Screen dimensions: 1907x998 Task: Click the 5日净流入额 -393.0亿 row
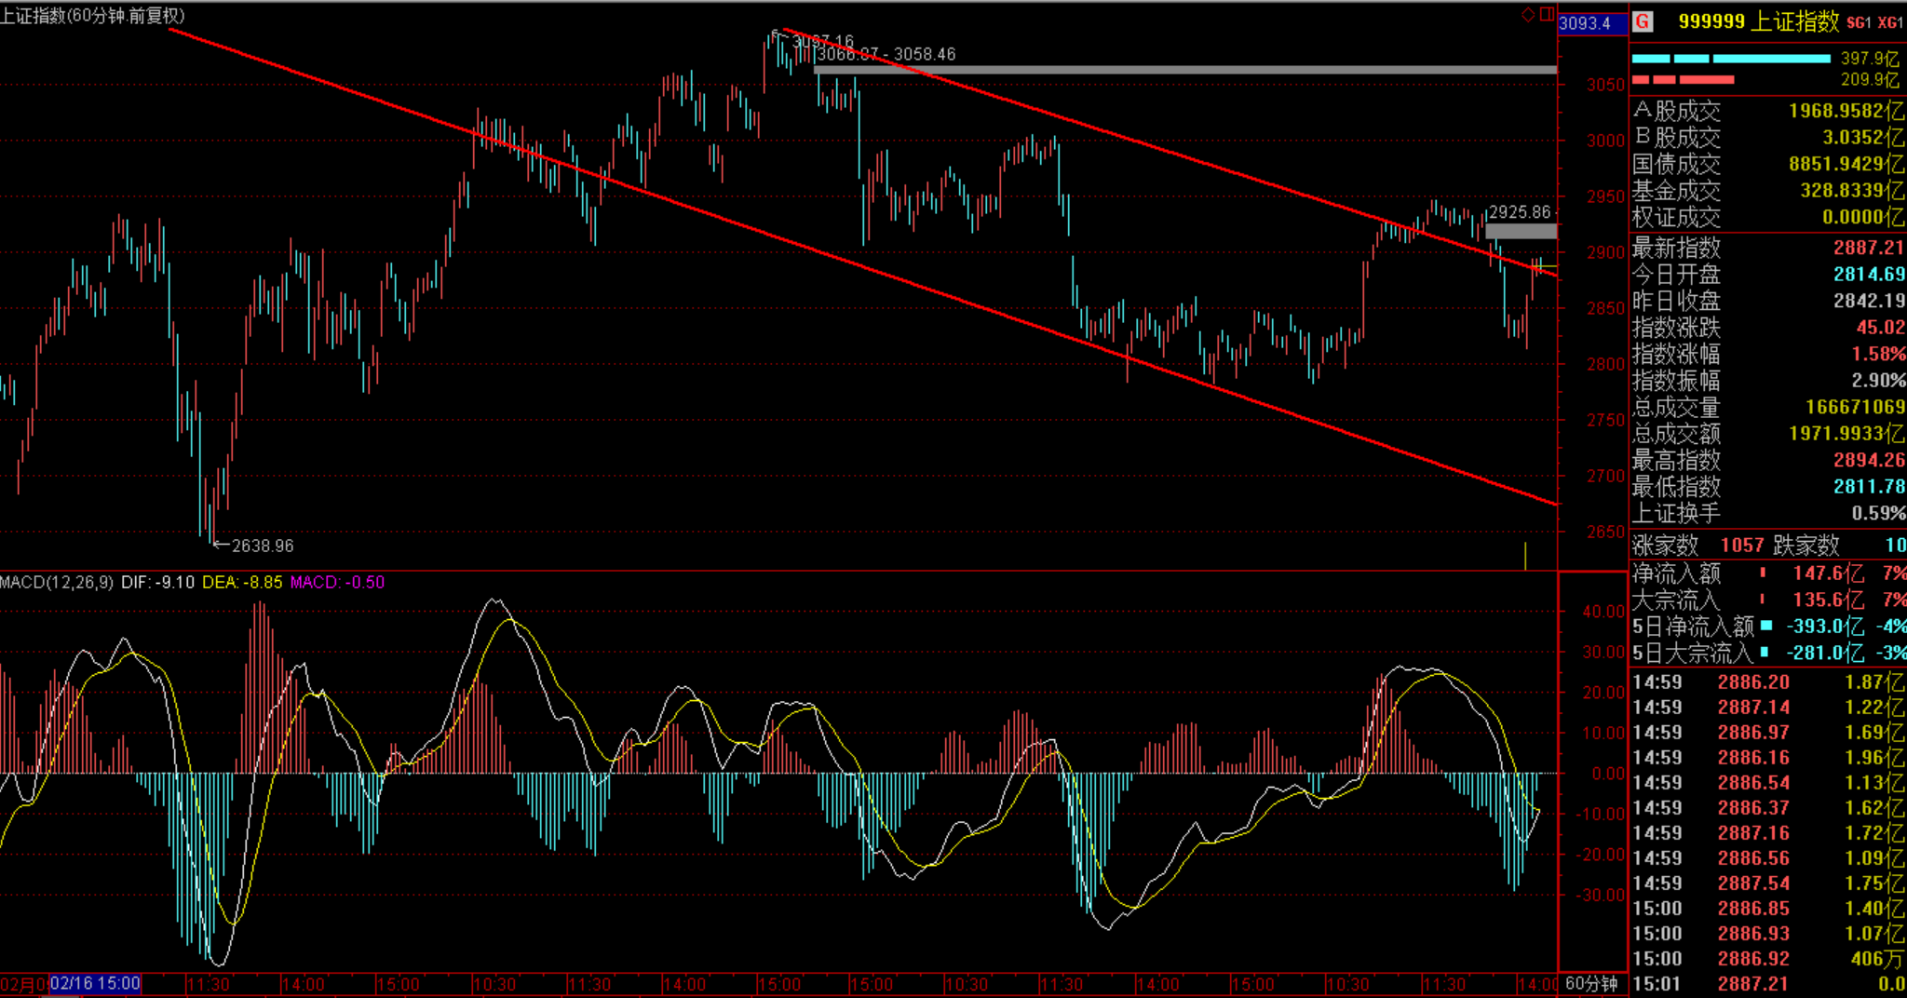point(1768,627)
